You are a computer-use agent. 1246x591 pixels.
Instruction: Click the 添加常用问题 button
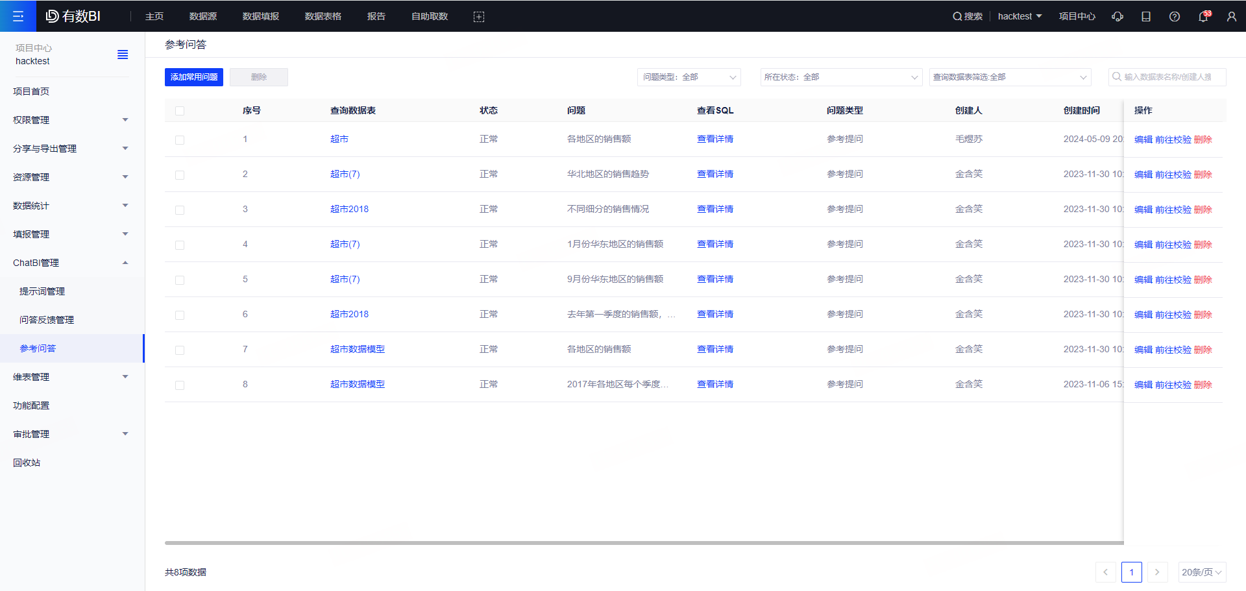[194, 77]
